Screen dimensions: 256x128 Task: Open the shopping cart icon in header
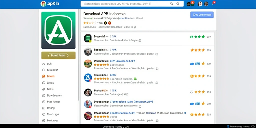point(213,3)
